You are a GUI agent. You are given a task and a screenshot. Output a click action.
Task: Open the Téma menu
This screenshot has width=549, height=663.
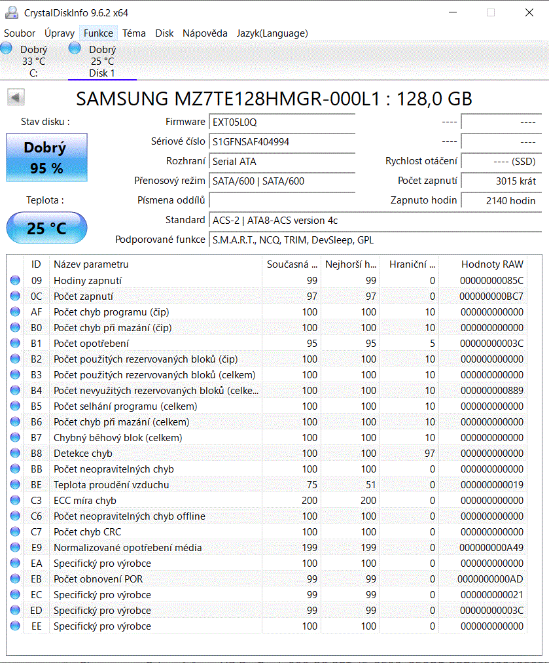(132, 33)
